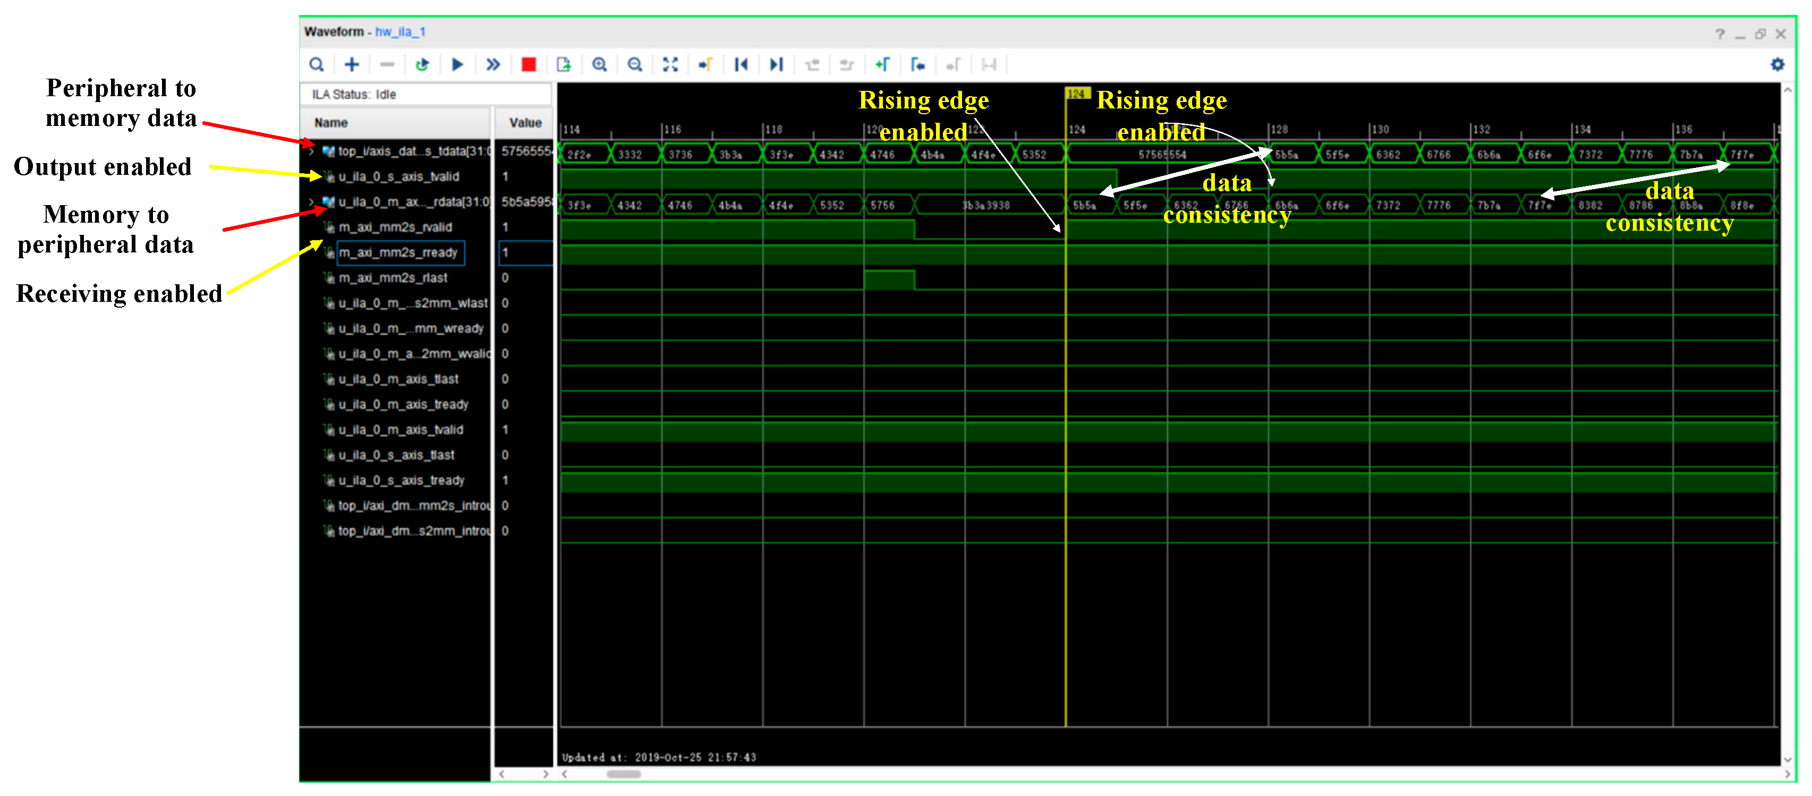Toggle auto re-trigger icon
Image resolution: width=1812 pixels, height=796 pixels.
click(422, 65)
